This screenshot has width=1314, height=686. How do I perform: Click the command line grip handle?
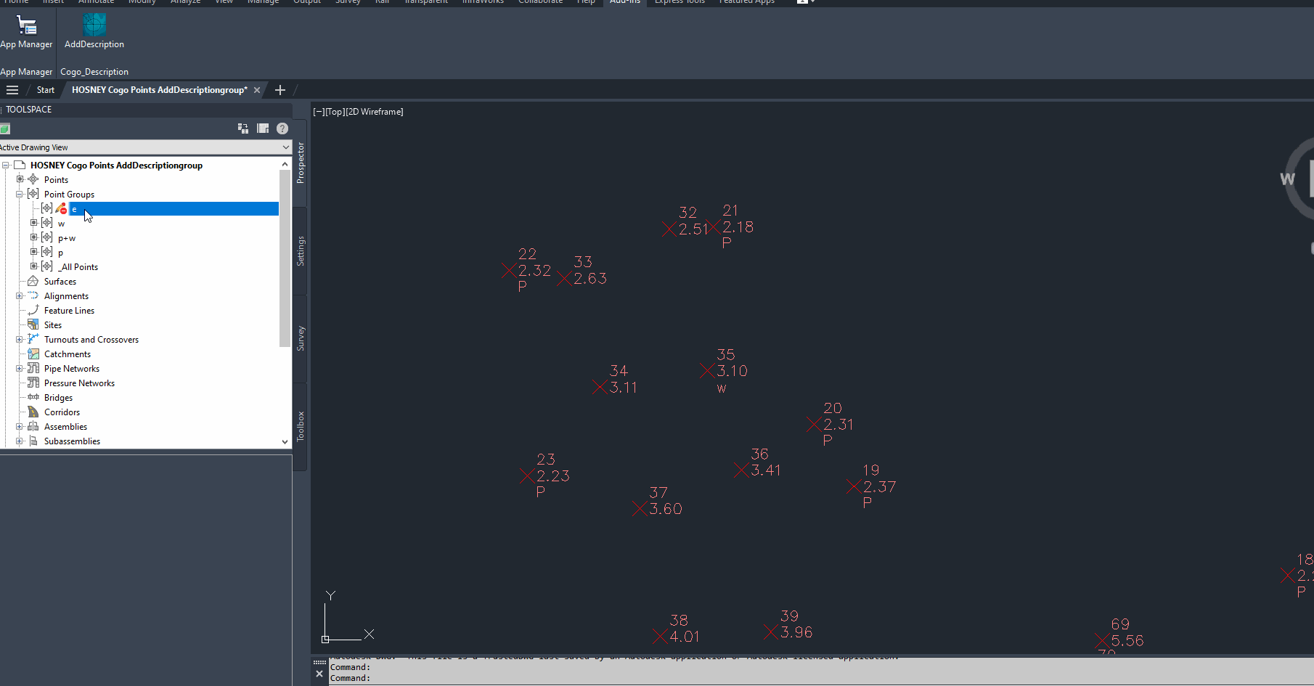[319, 662]
